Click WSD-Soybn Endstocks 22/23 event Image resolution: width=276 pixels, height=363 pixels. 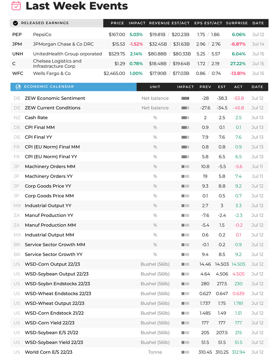(58, 284)
